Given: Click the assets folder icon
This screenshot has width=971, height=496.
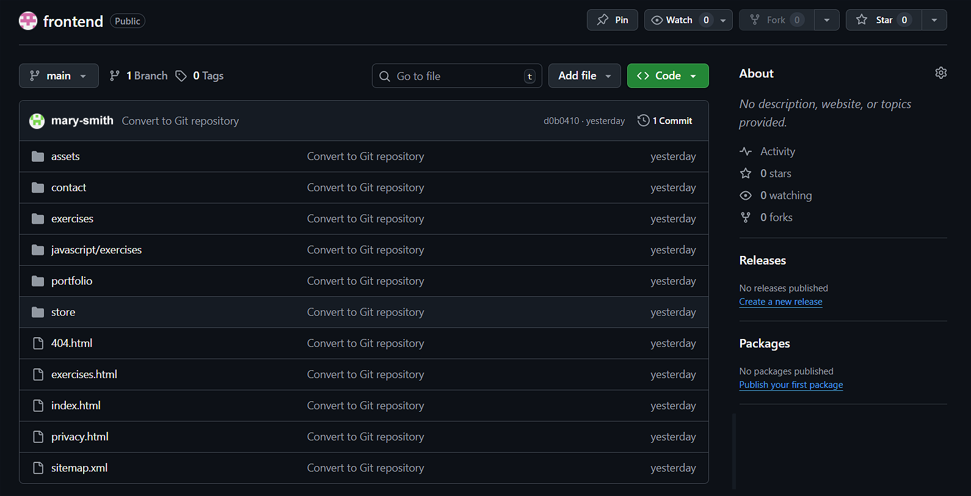Looking at the screenshot, I should click(38, 156).
